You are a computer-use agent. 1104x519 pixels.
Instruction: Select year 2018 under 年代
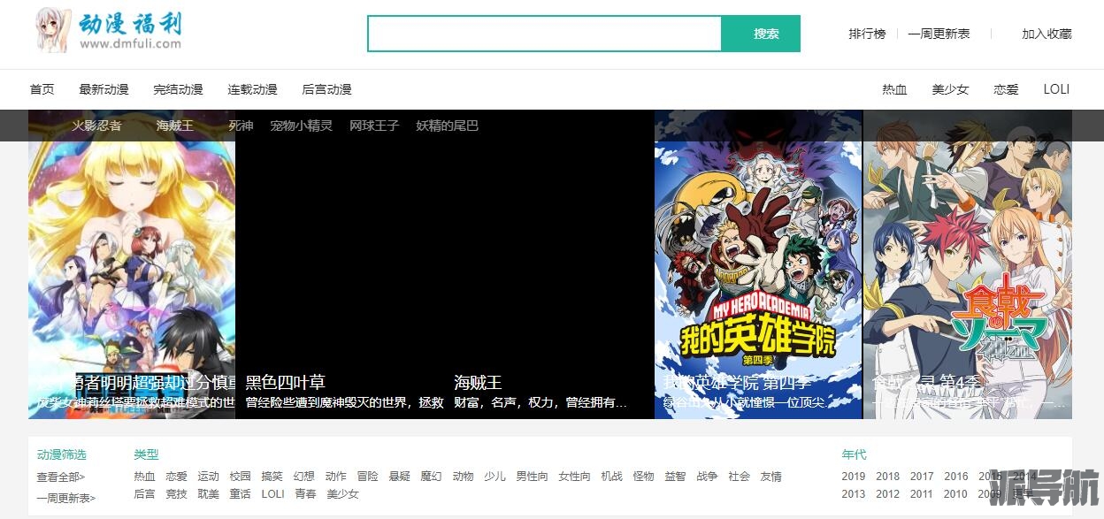[x=887, y=477]
